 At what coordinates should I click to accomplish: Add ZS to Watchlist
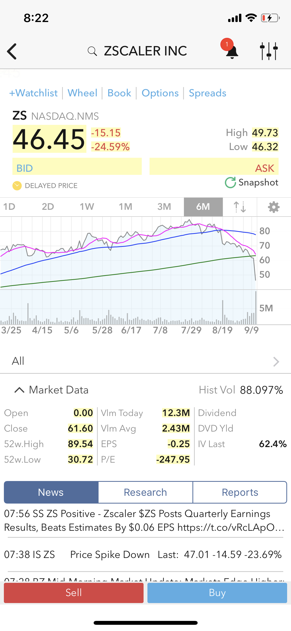(33, 93)
